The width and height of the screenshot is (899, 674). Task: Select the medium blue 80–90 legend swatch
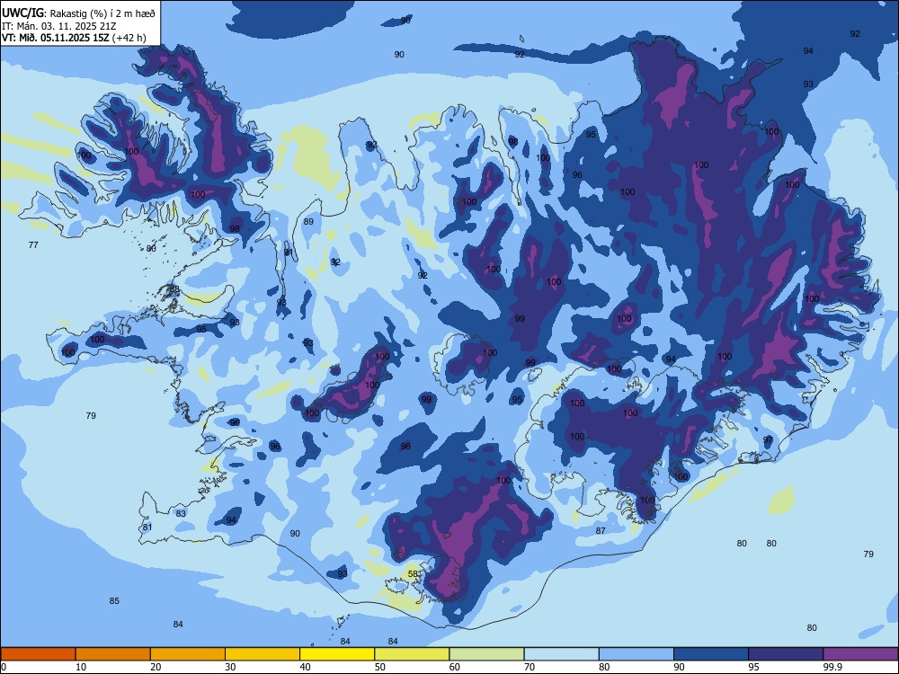click(636, 654)
